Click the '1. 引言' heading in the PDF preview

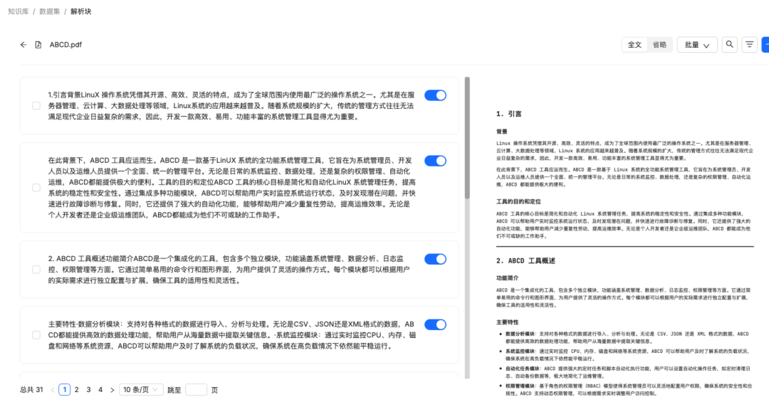click(x=508, y=114)
